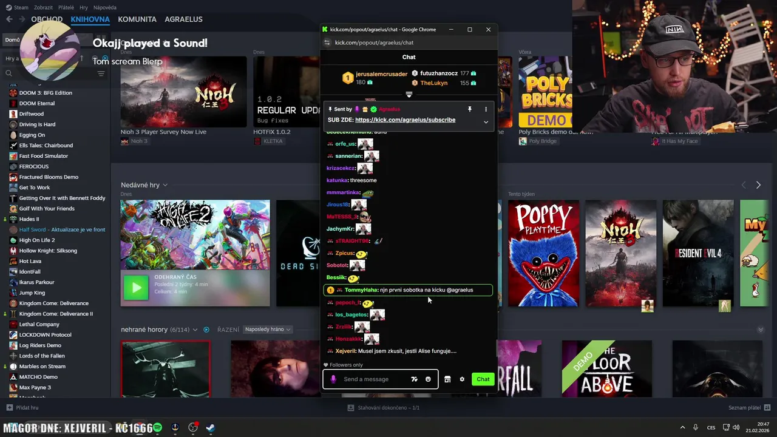Viewport: 777px width, 437px height.
Task: Show hidden icons in system tray
Action: point(682,427)
